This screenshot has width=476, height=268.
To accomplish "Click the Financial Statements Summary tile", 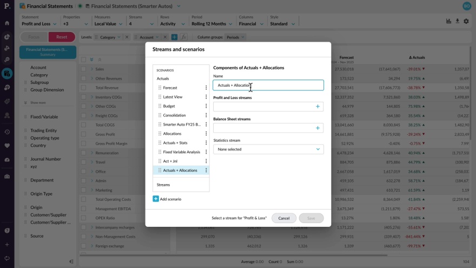I will (48, 52).
